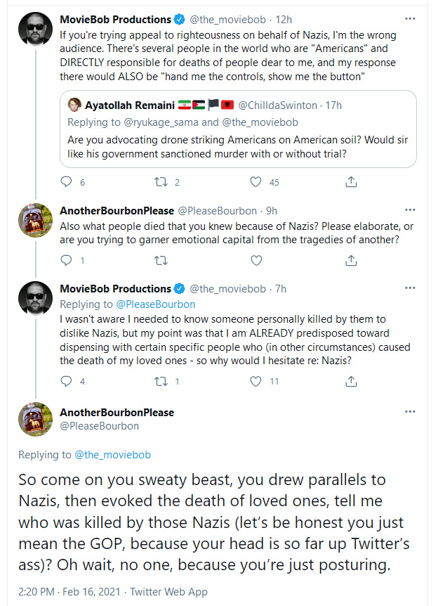Image resolution: width=438 pixels, height=606 pixels.
Task: Share AnotherBourbonPlease's 9h tweet
Action: click(351, 261)
